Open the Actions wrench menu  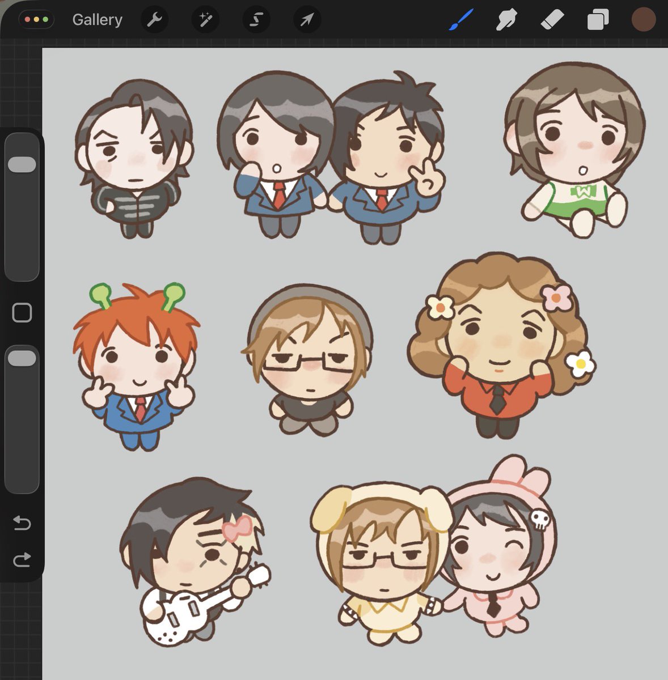point(154,20)
